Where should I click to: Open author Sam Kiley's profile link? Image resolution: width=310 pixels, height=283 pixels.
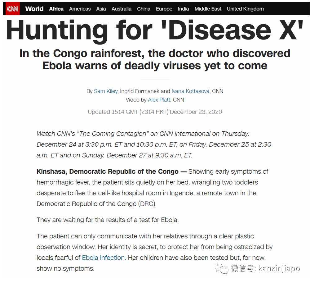tap(106, 91)
